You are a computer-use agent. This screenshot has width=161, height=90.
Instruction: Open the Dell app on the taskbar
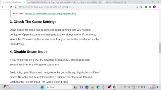click(103, 87)
